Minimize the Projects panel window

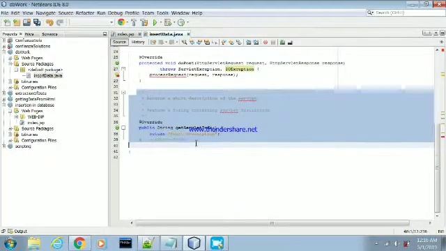(105, 34)
